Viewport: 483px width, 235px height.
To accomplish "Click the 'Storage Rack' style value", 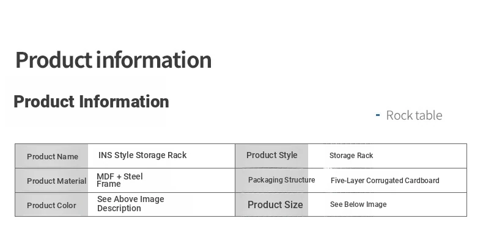I will tap(351, 156).
